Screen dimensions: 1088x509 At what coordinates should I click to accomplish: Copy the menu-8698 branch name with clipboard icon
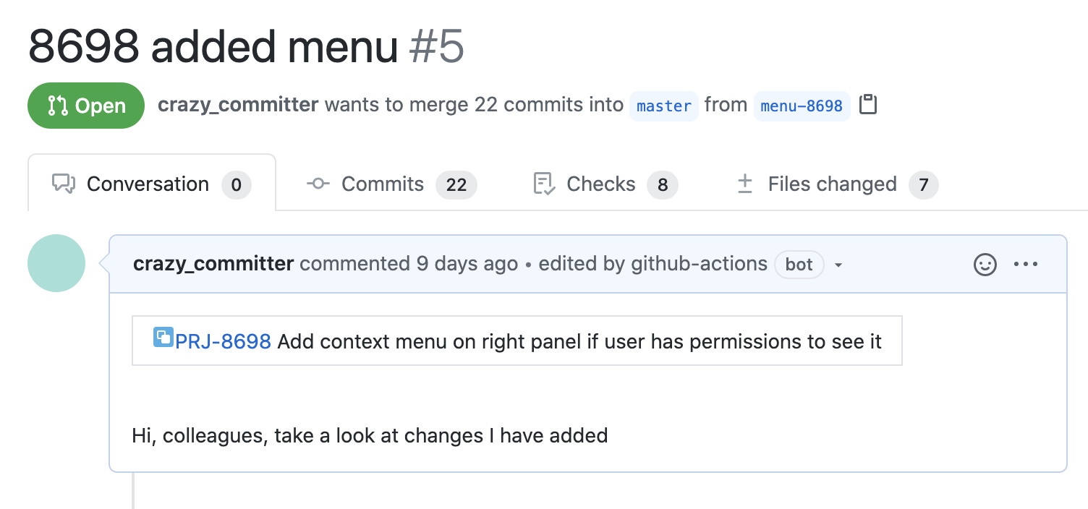tap(868, 106)
